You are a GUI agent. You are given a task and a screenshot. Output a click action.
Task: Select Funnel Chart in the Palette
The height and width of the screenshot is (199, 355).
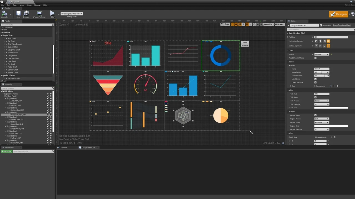(x=13, y=53)
